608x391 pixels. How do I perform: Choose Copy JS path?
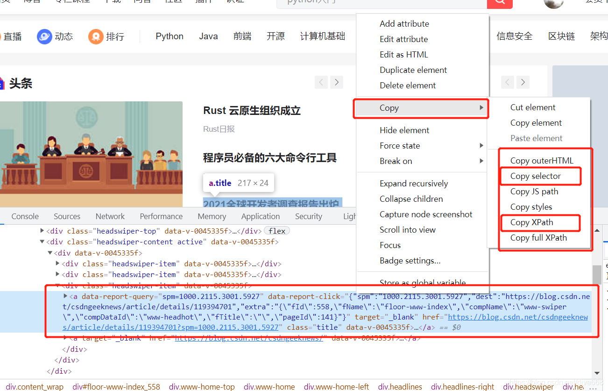coord(534,192)
